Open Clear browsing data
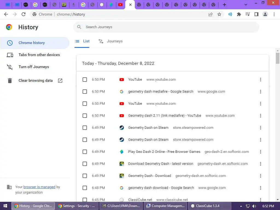Viewport: 280px width, 210px height. (35, 81)
